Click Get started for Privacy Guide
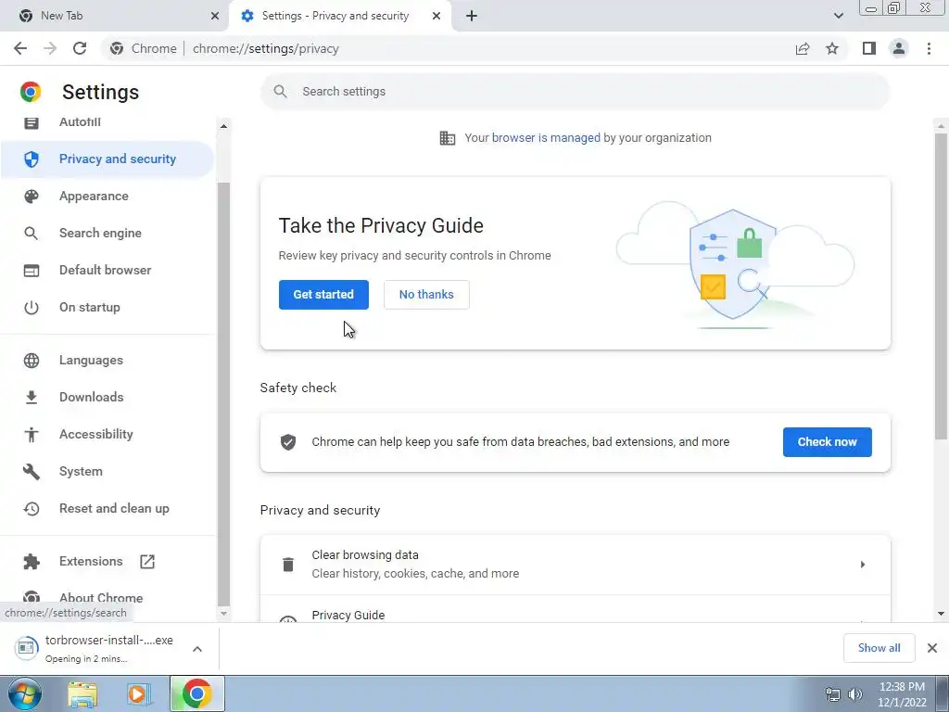 323,295
